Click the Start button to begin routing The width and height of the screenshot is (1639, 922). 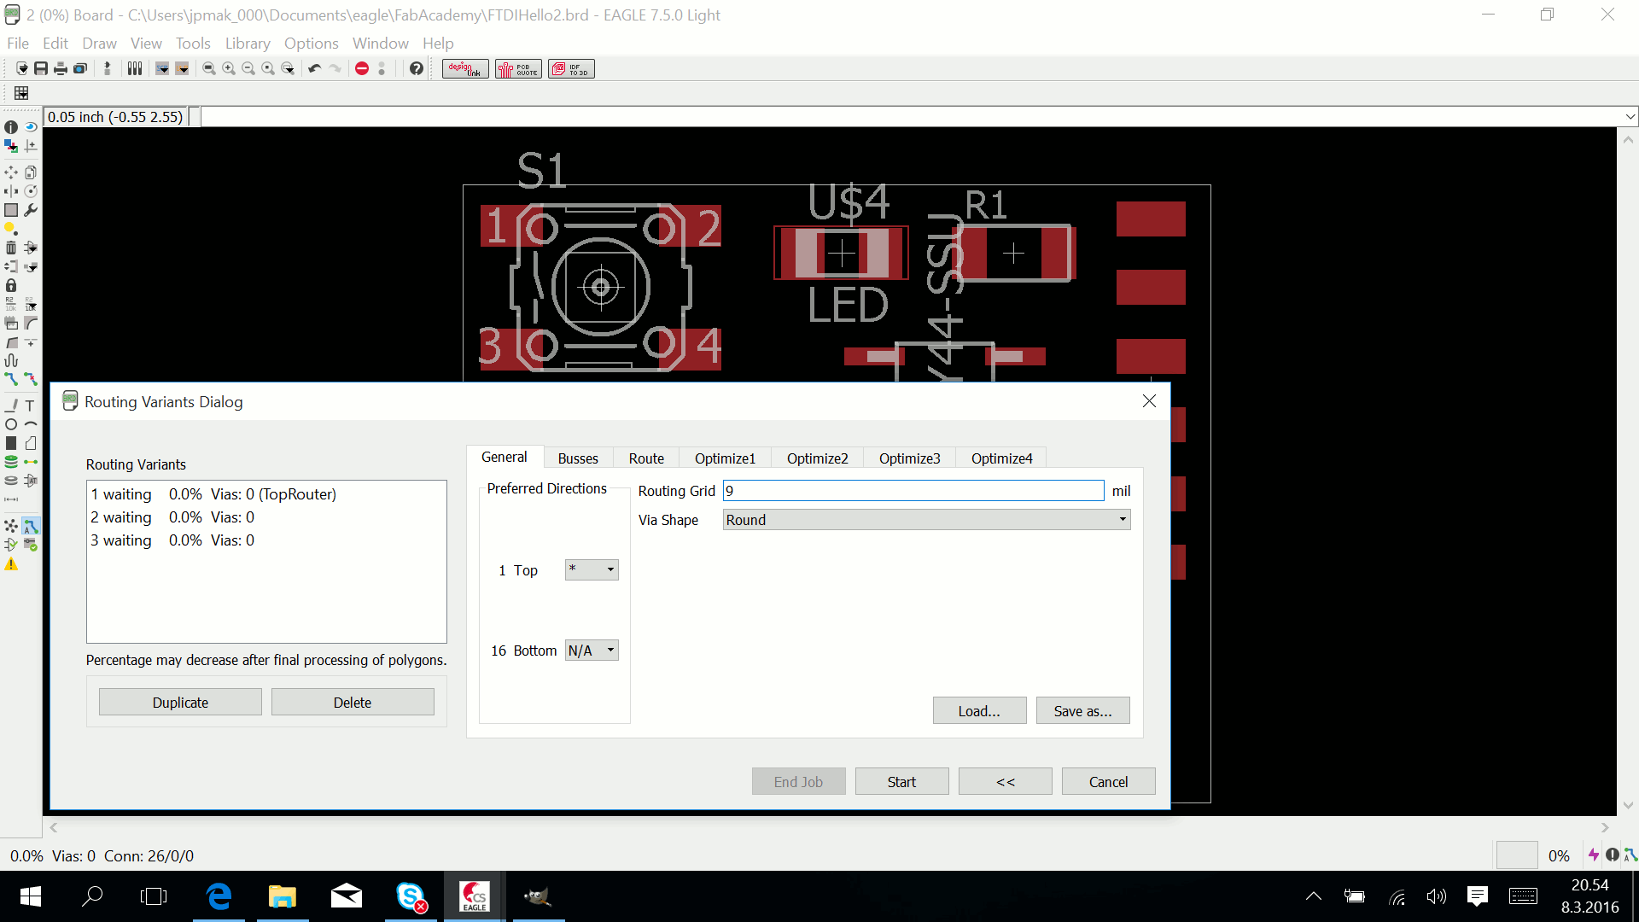(901, 781)
